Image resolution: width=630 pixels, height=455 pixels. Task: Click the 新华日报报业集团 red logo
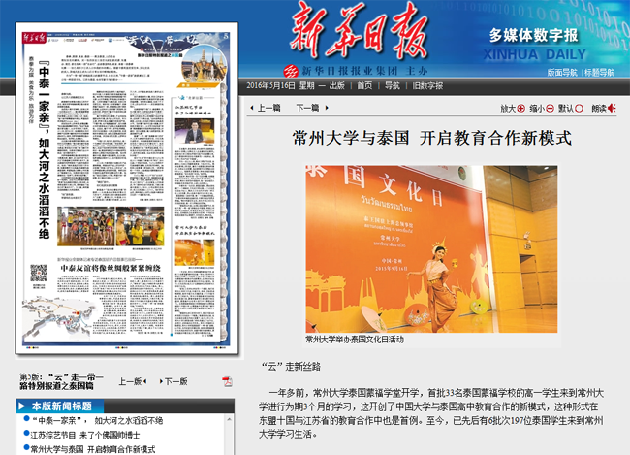(x=291, y=71)
